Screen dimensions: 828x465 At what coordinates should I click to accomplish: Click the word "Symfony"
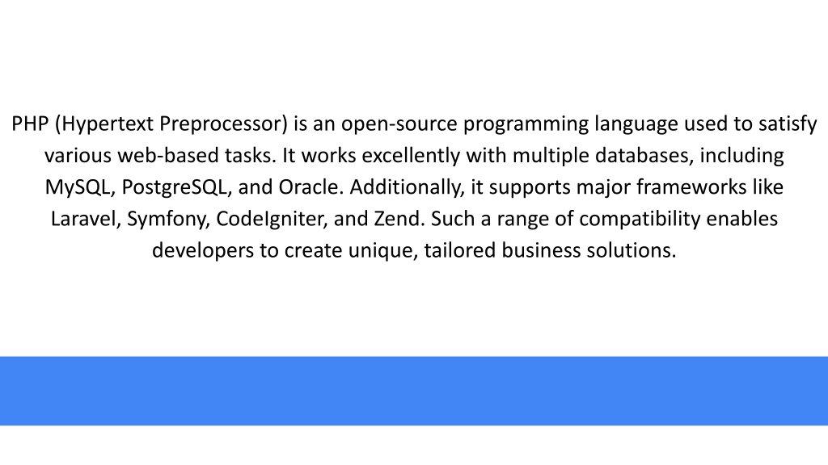[168, 220]
